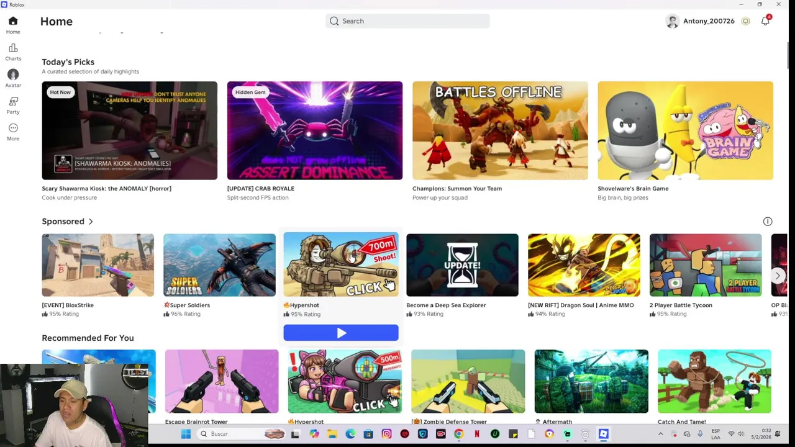795x447 pixels.
Task: Open the notifications bell
Action: [x=766, y=20]
